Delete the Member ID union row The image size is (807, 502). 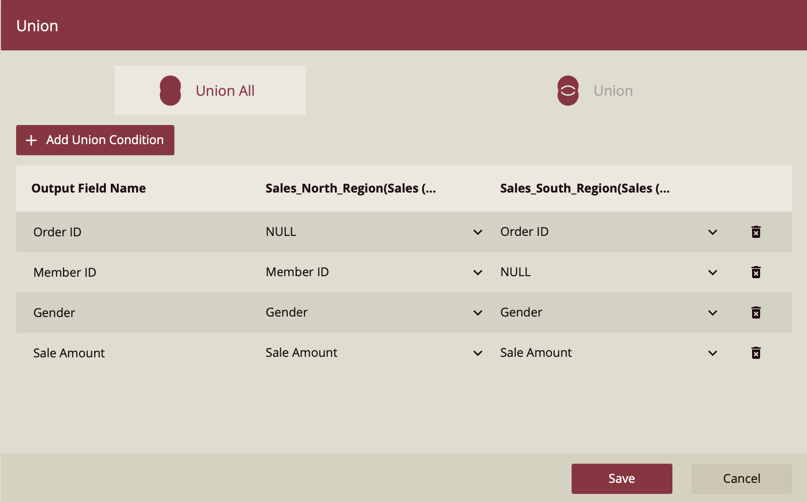click(x=756, y=272)
